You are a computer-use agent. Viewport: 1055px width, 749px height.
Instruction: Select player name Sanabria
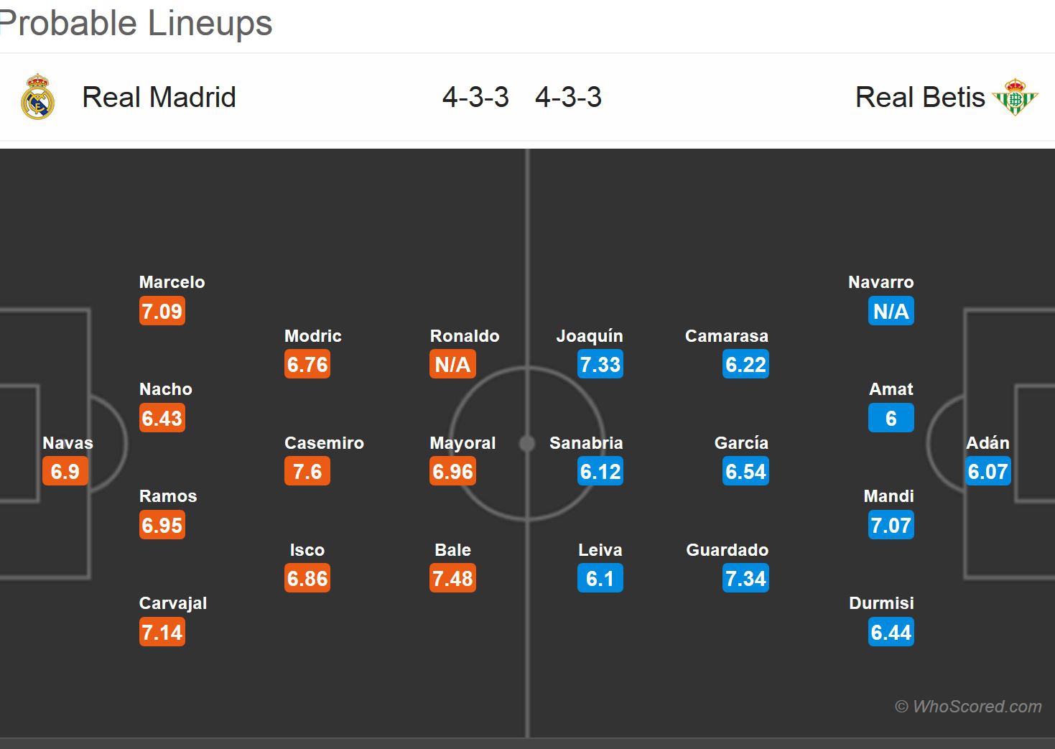[x=586, y=443]
